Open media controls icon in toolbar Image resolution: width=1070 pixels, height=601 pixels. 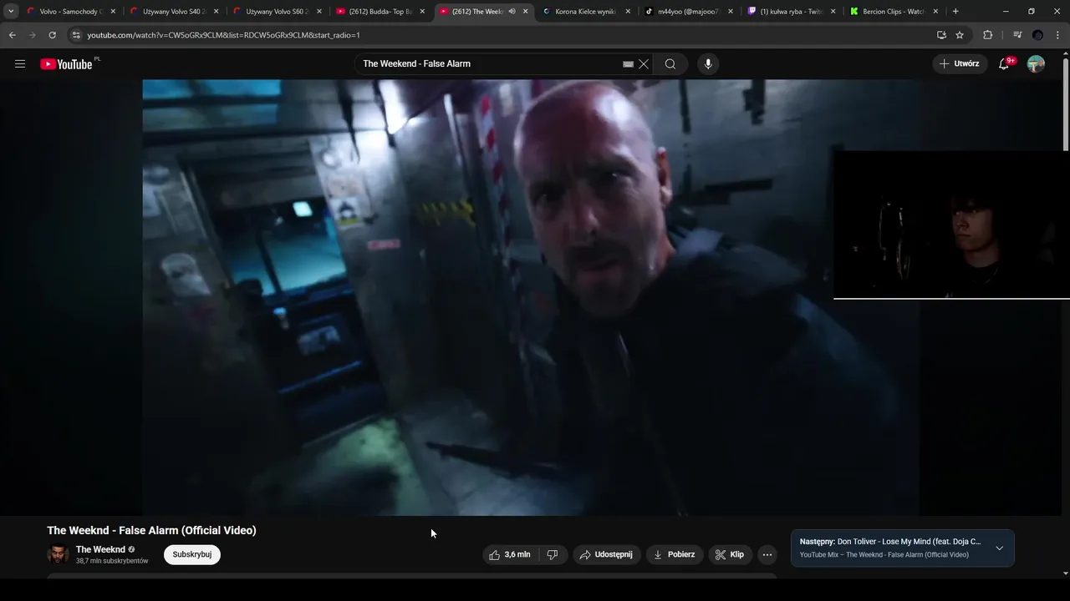click(1016, 35)
